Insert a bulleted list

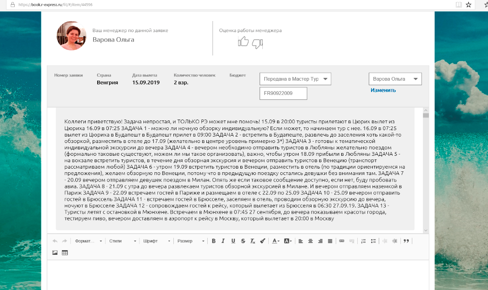coord(373,241)
